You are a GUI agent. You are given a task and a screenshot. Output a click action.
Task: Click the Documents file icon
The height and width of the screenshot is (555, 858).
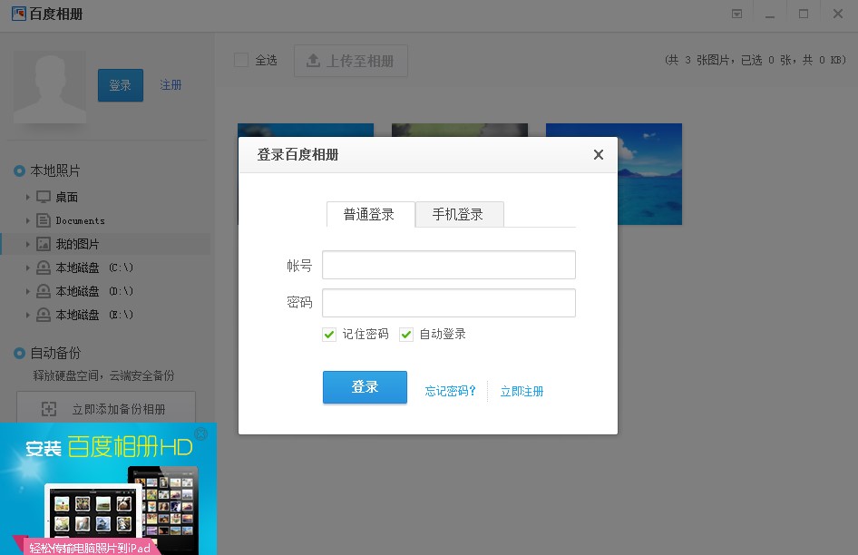click(x=44, y=220)
